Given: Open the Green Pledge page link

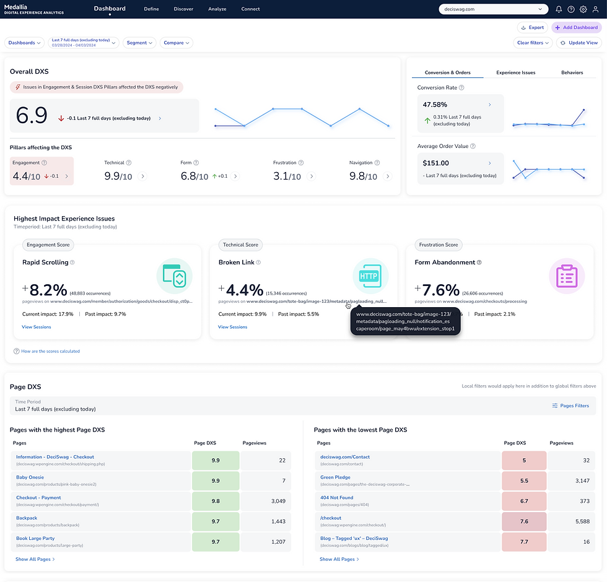Looking at the screenshot, I should click(335, 477).
